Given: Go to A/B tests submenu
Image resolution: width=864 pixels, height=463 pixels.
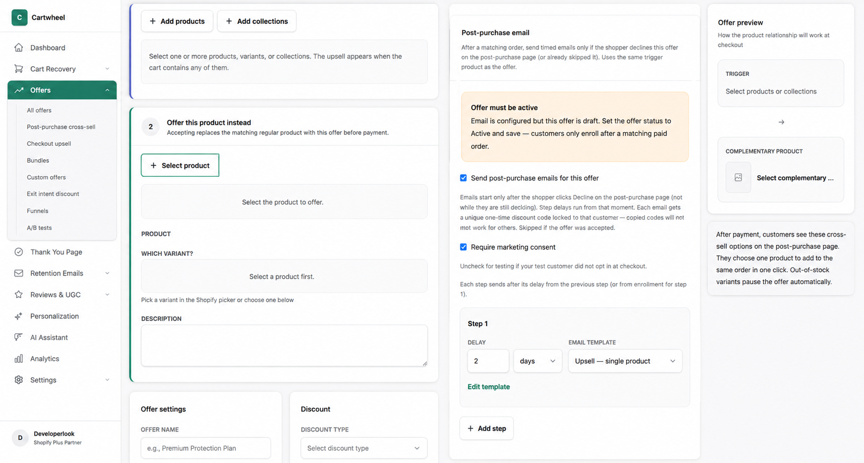Looking at the screenshot, I should tap(39, 228).
